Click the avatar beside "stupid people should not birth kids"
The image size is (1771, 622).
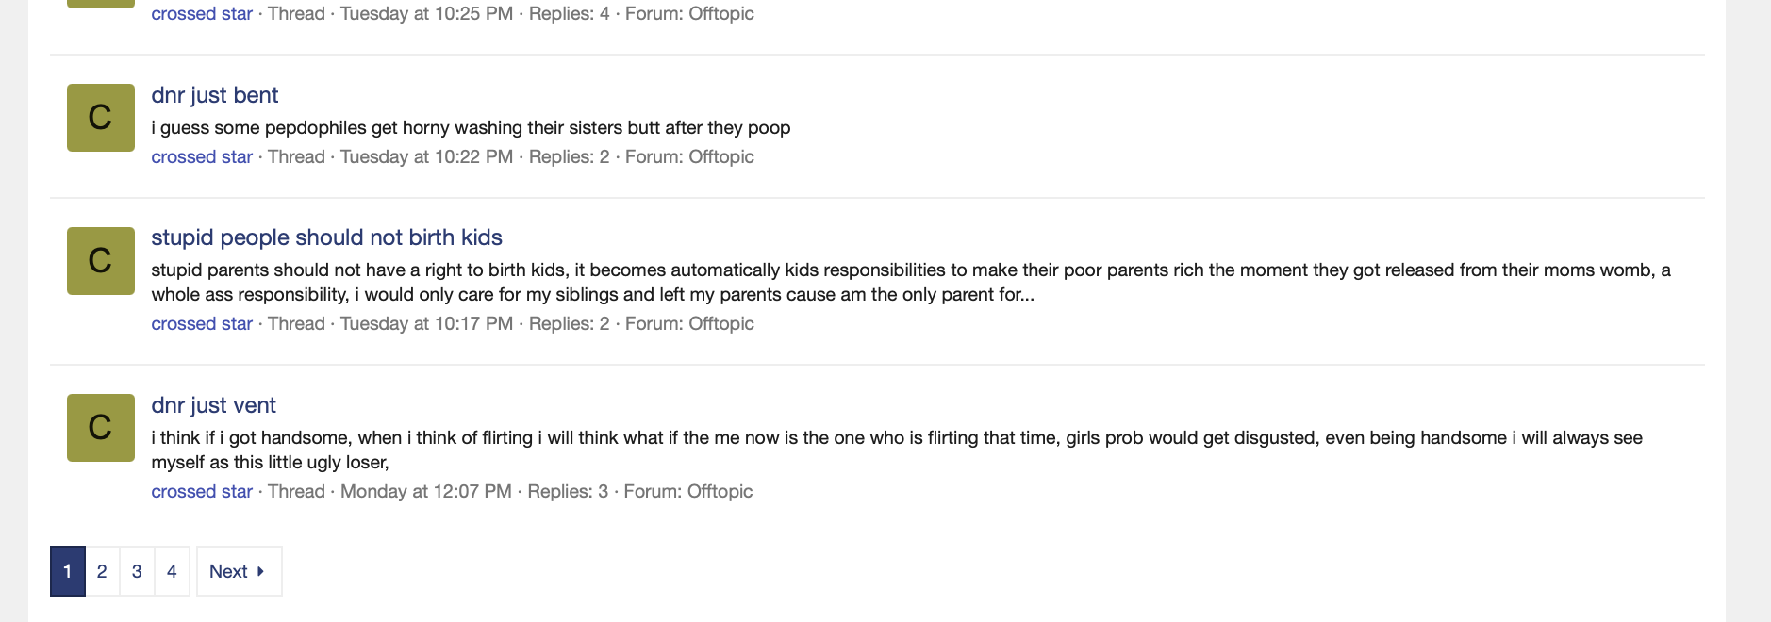[100, 261]
